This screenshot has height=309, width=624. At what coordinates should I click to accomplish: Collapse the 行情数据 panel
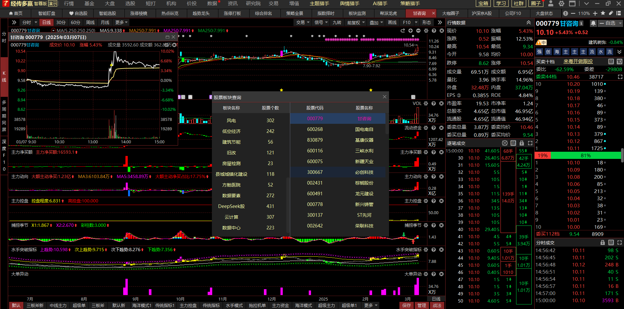529,22
